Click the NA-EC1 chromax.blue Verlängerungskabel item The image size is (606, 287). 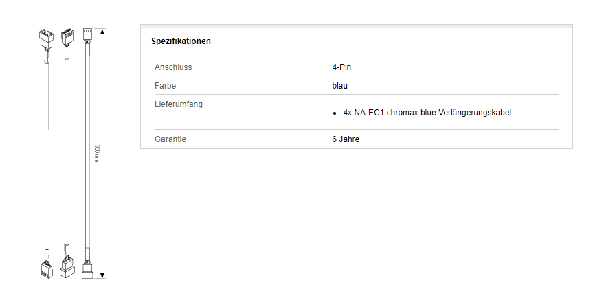pos(427,113)
